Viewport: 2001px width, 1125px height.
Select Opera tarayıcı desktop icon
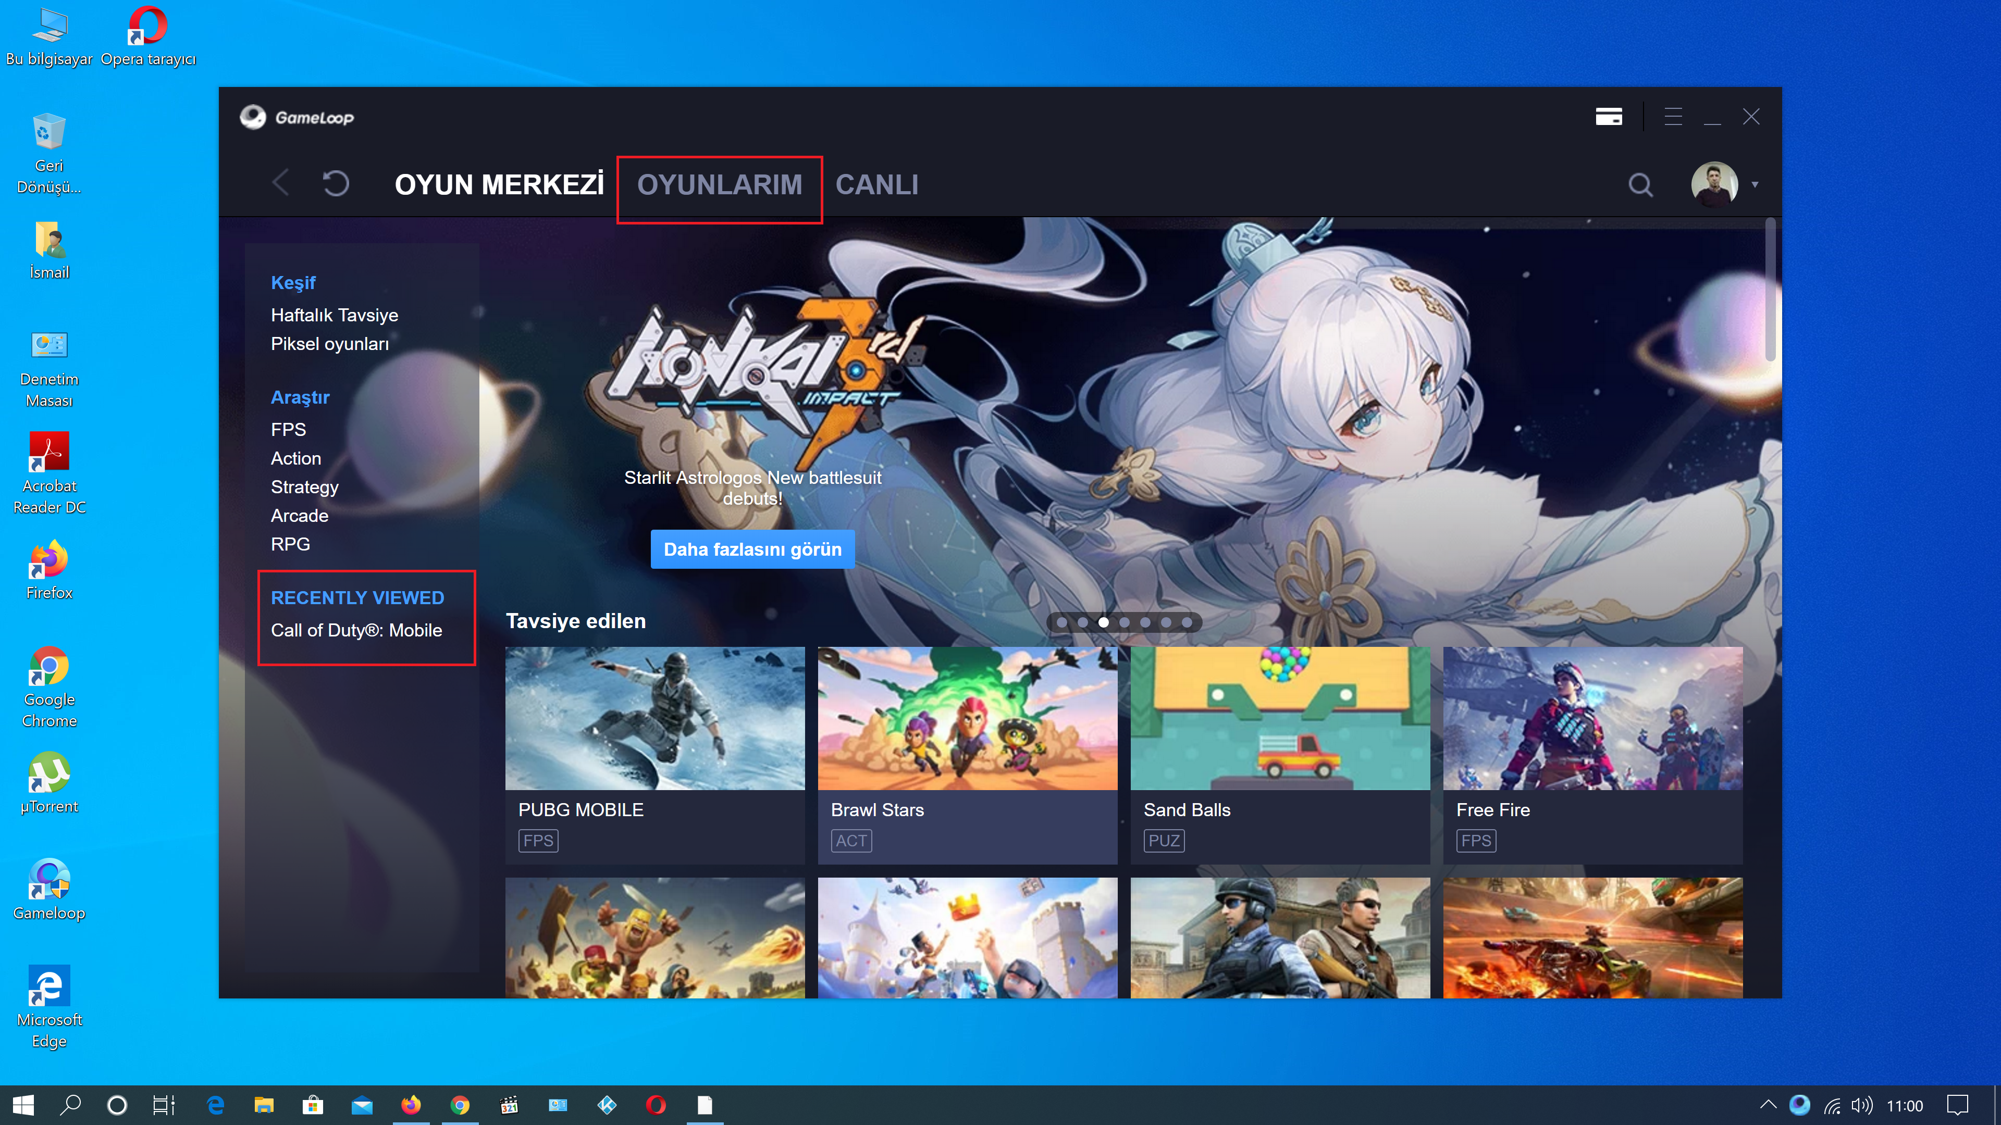tap(147, 36)
